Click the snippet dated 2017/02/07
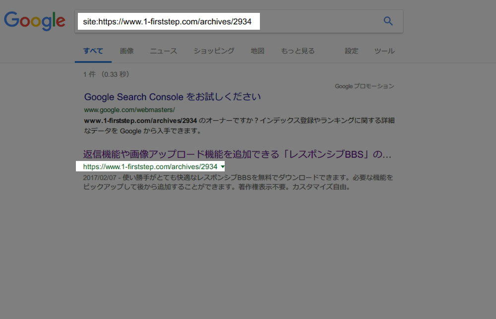Viewport: 496px width, 319px height. (x=238, y=182)
